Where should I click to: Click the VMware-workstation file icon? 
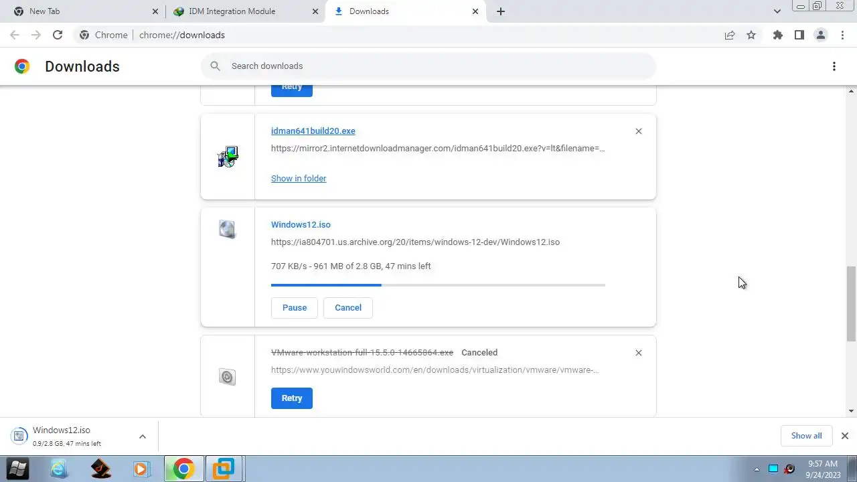228,377
